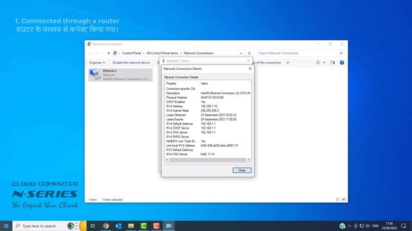Expand the view options dropdown arrow

(x=324, y=63)
